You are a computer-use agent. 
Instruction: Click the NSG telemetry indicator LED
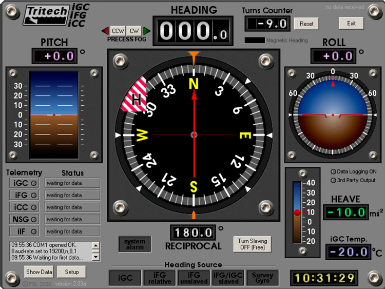(x=34, y=220)
